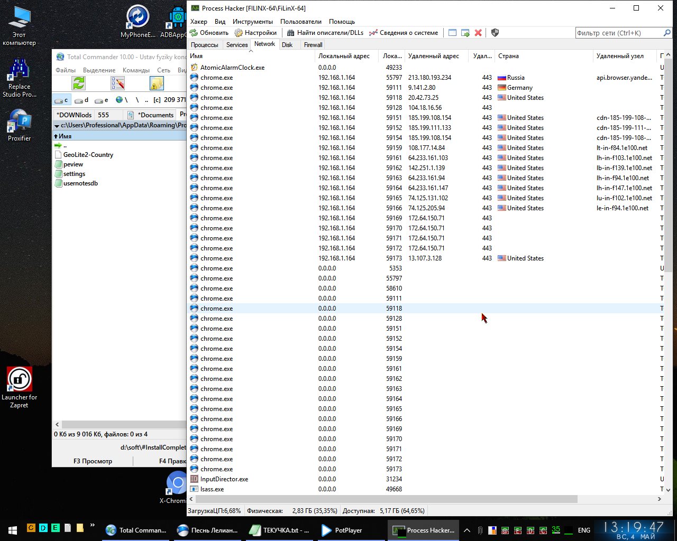Show hidden system tray icons chevron

467,530
